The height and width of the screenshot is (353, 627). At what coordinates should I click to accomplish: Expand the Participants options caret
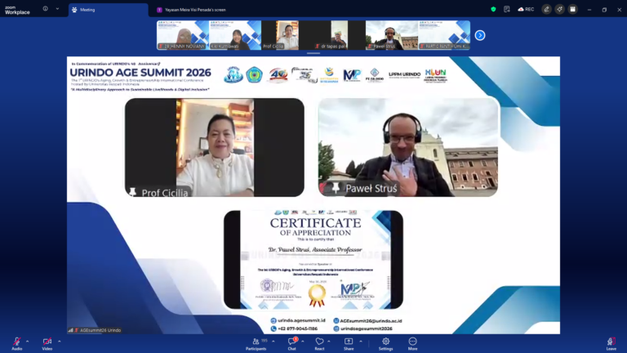(273, 342)
